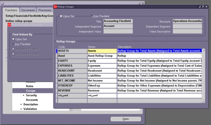Viewport: 211px width, 125px height.
Task: Select Rules in the Navigator tree
Action: (x=30, y=86)
